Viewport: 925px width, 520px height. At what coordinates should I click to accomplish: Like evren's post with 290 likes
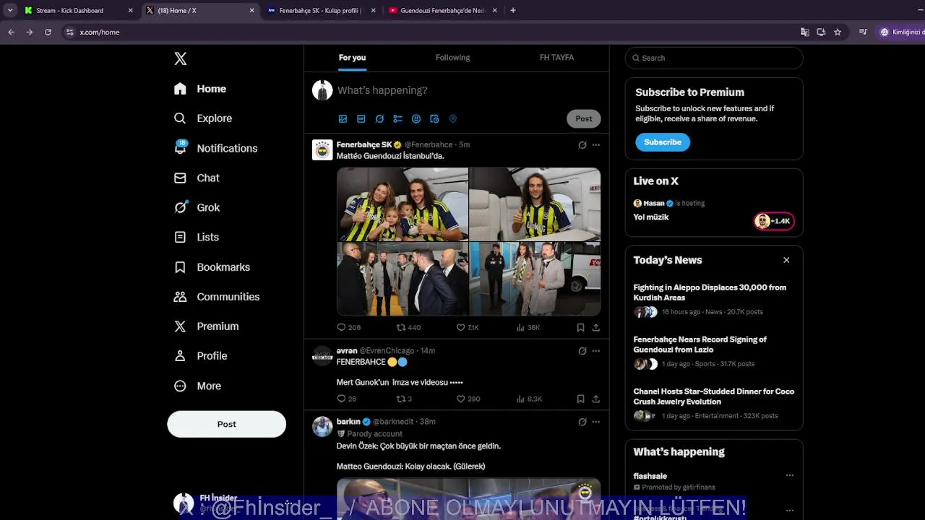pyautogui.click(x=468, y=399)
